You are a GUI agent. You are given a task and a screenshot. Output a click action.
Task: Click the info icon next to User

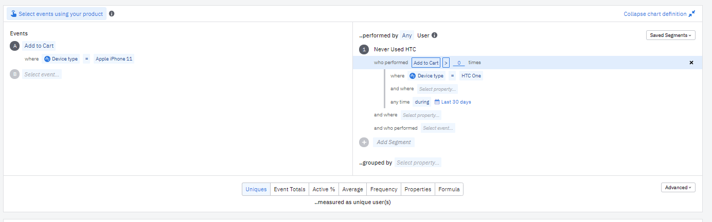(x=434, y=35)
